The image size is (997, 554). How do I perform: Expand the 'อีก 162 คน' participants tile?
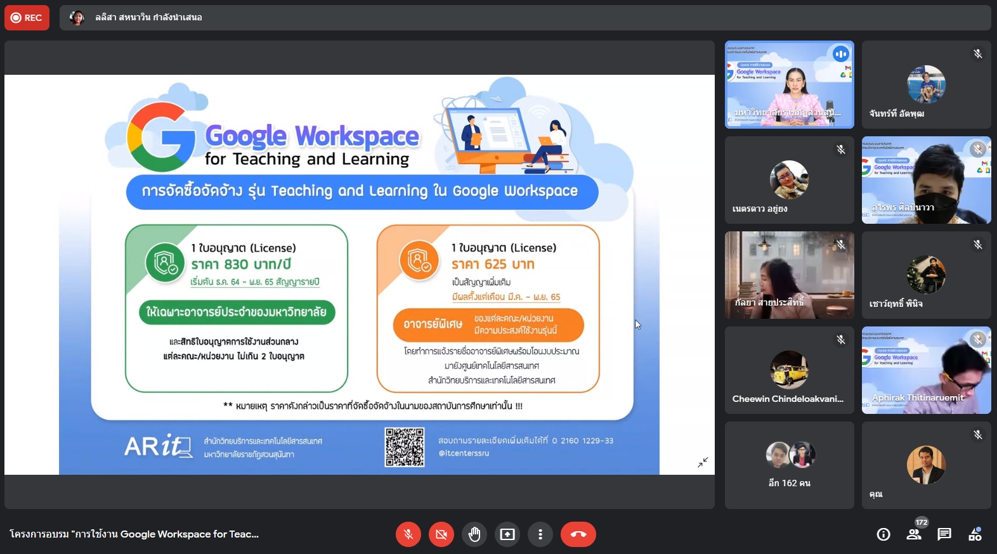[x=789, y=465]
